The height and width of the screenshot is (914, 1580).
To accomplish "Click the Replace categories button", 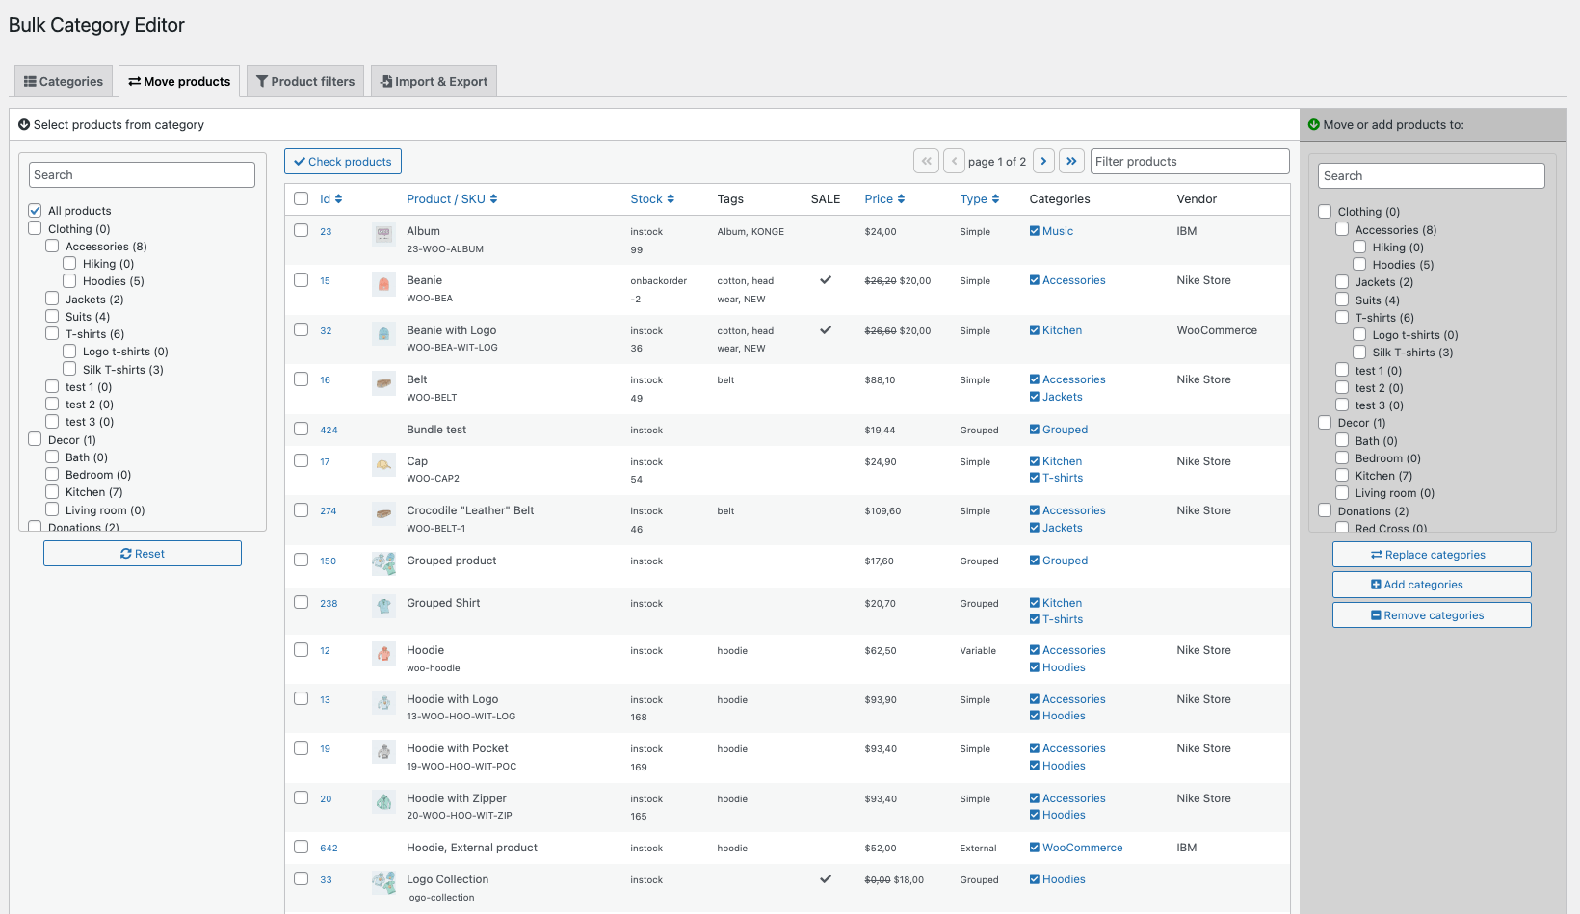I will 1432,554.
